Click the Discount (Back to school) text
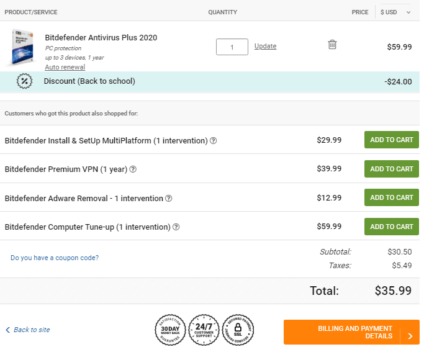424x352 pixels. tap(89, 81)
